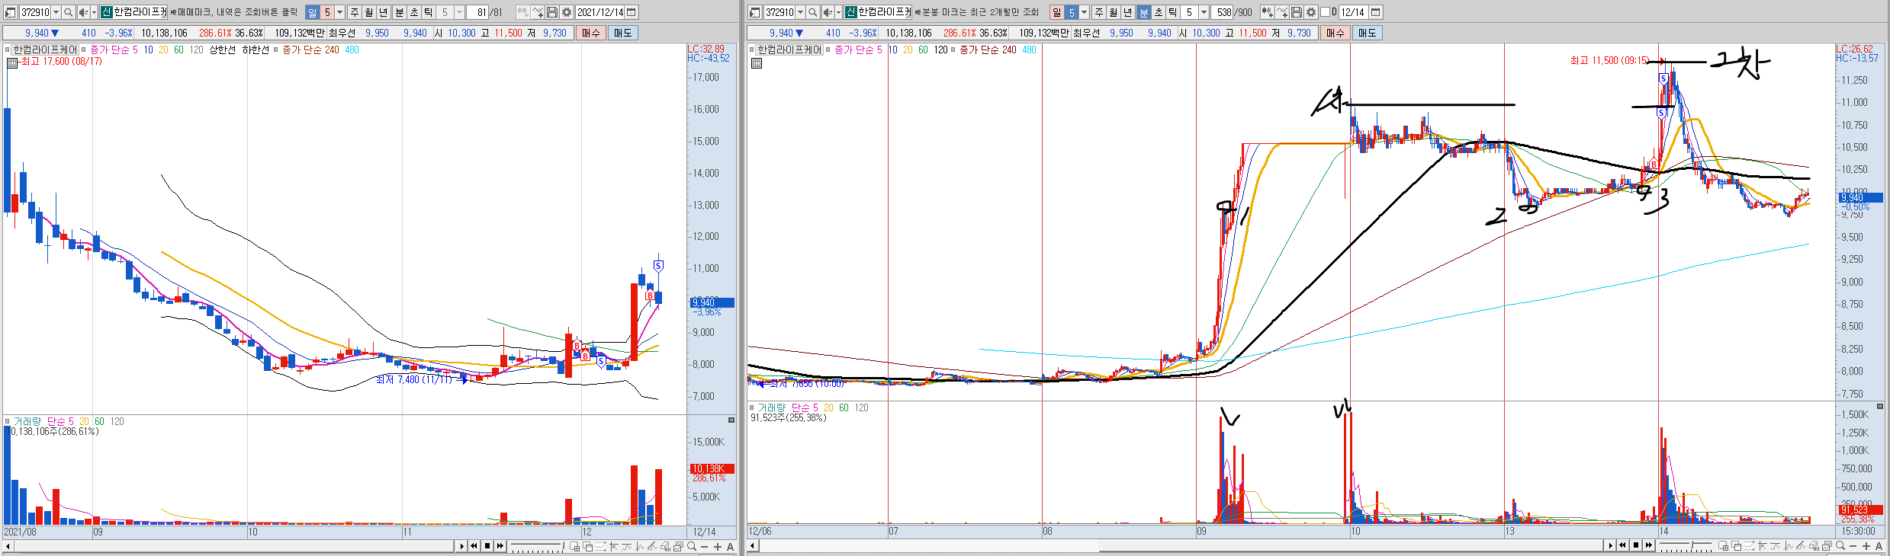This screenshot has height=556, width=1890.
Task: Click the zoom slider at the bottom of the right chart
Action: (1686, 546)
